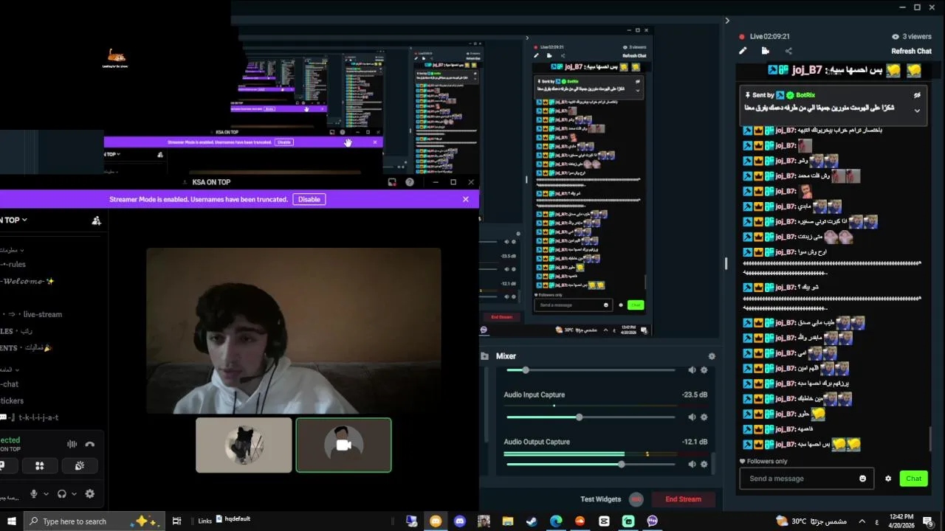Viewport: 945px width, 531px height.
Task: Mute Discord microphone
Action: (x=33, y=494)
